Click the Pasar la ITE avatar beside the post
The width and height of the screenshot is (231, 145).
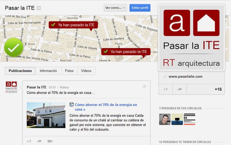11,87
